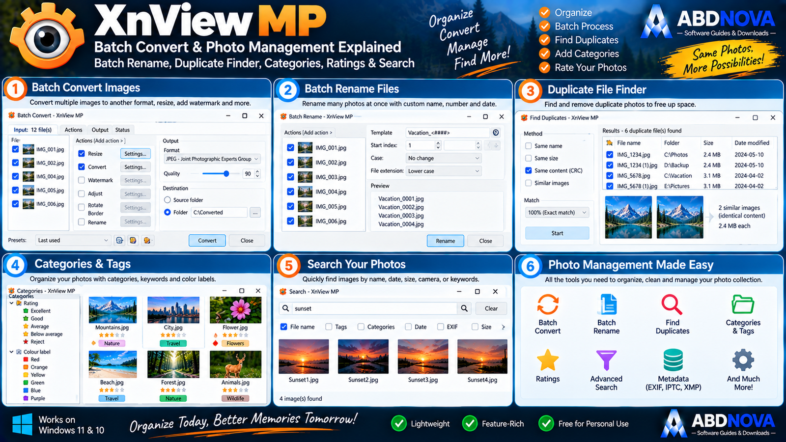Switch to the Status tab in Batch Convert
The width and height of the screenshot is (786, 442).
point(122,130)
